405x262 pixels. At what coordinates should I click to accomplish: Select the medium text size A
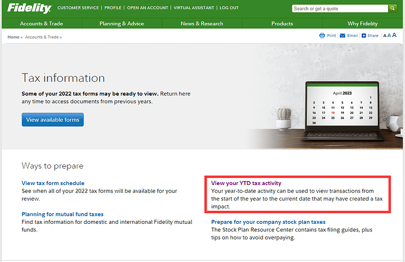click(x=389, y=36)
